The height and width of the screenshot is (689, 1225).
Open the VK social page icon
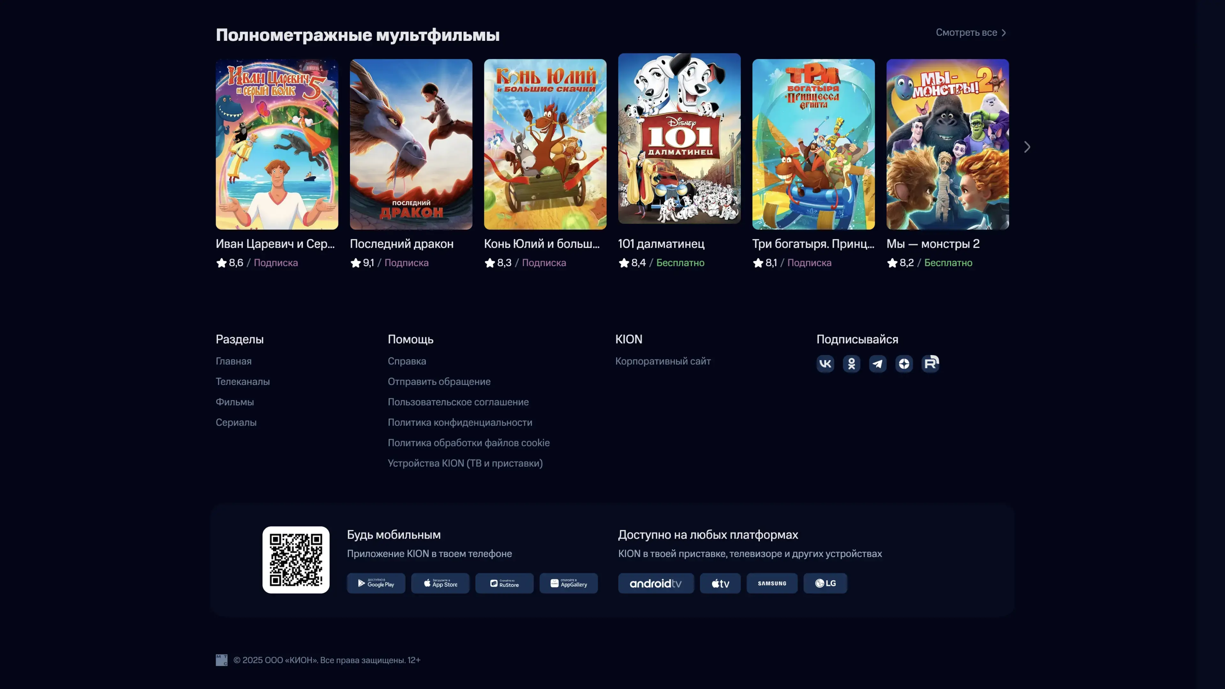[x=825, y=364]
